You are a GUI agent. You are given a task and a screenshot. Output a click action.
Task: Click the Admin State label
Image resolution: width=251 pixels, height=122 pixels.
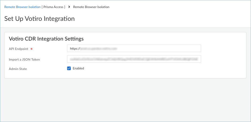[x=18, y=69]
